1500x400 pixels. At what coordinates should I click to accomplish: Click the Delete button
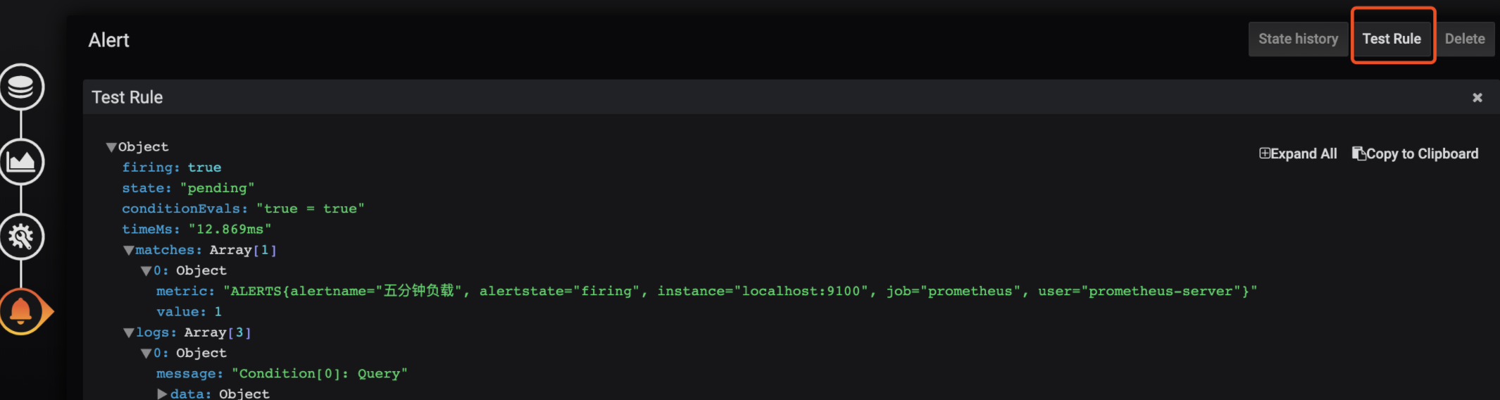pyautogui.click(x=1465, y=39)
